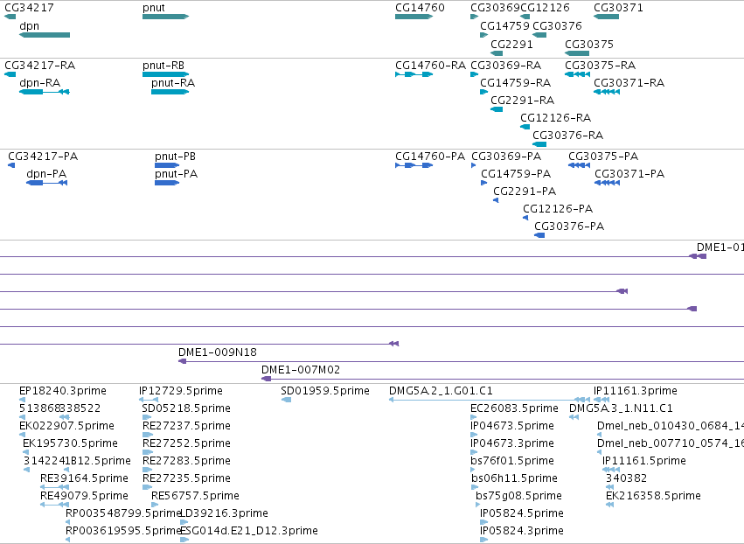This screenshot has height=544, width=744.
Task: Click the RE49079.5prime EST label
Action: 85,496
